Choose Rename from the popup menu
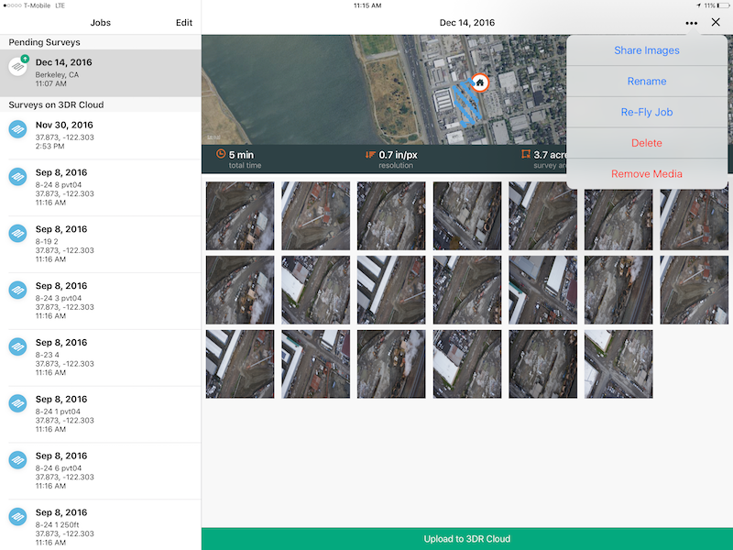 click(x=647, y=82)
